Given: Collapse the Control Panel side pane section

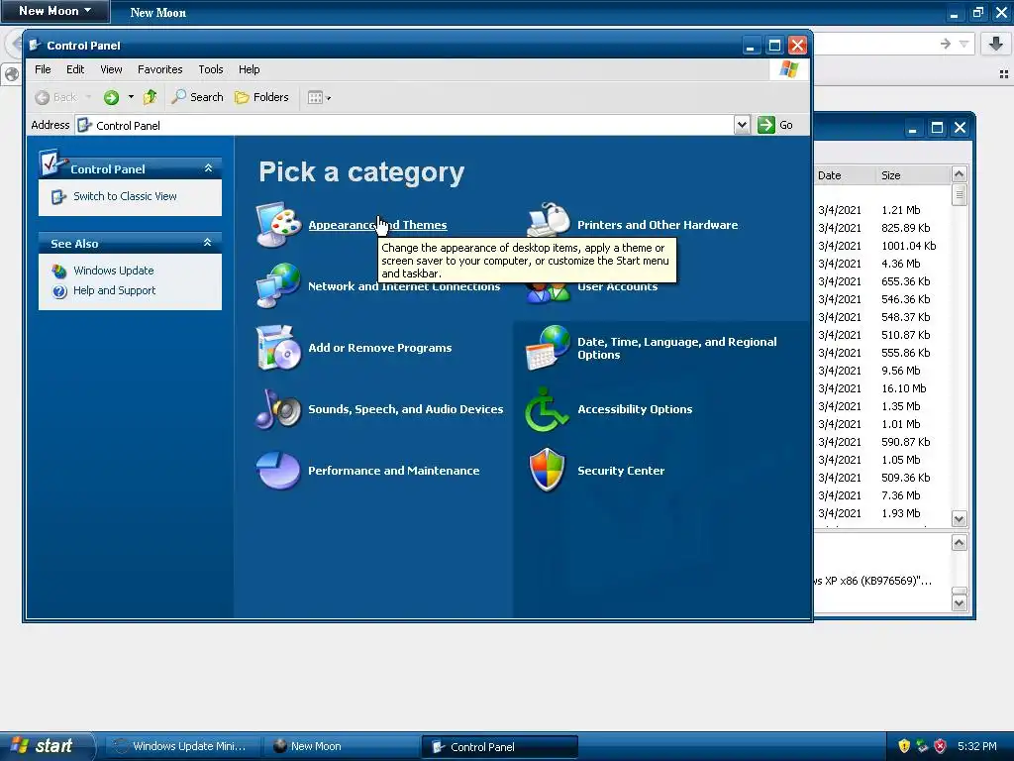Looking at the screenshot, I should (x=208, y=168).
